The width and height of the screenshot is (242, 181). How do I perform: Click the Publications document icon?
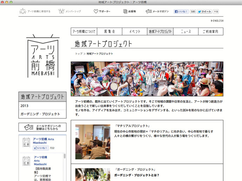[x=125, y=11]
